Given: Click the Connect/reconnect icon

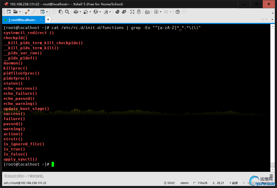Looking at the screenshot, I should click(27, 12).
